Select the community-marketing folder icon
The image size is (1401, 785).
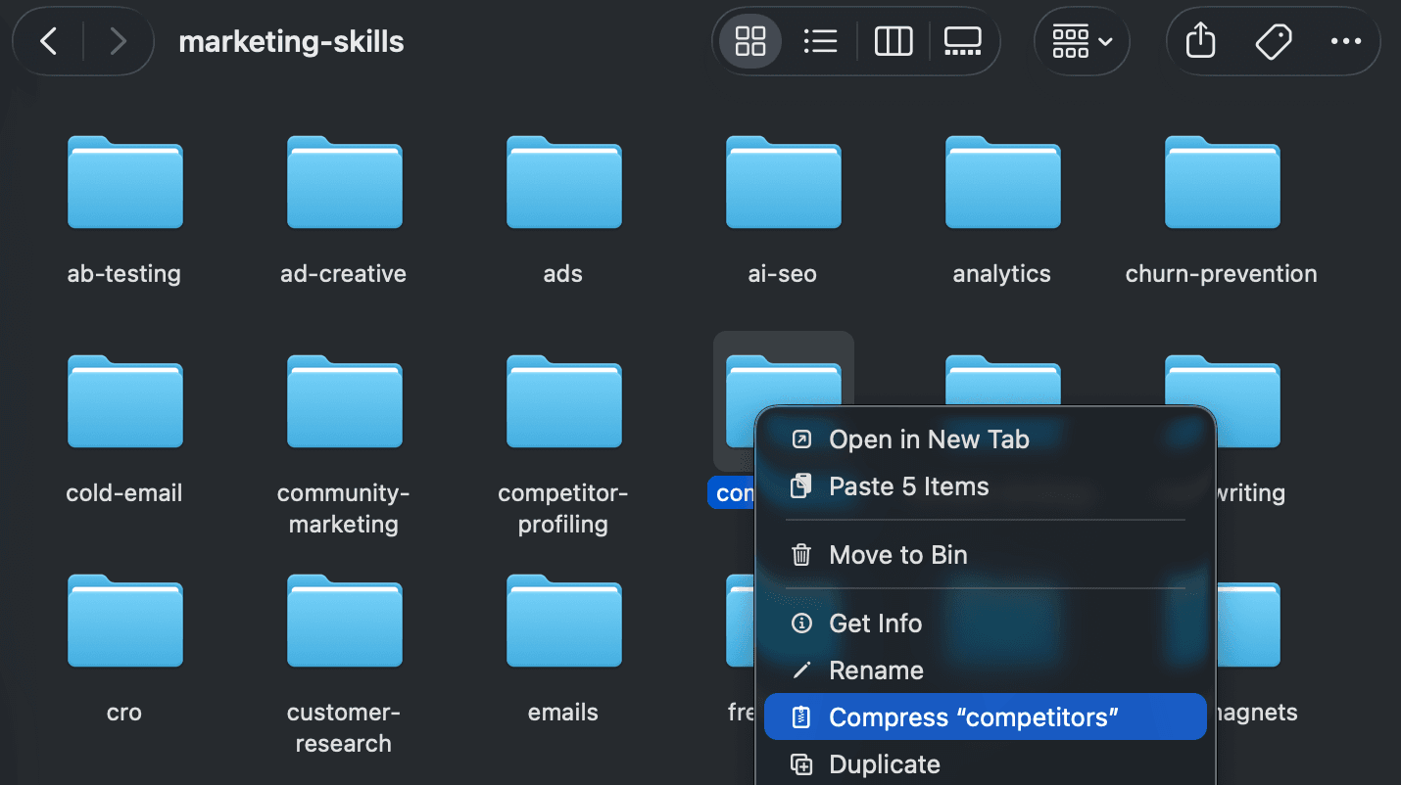click(x=344, y=401)
